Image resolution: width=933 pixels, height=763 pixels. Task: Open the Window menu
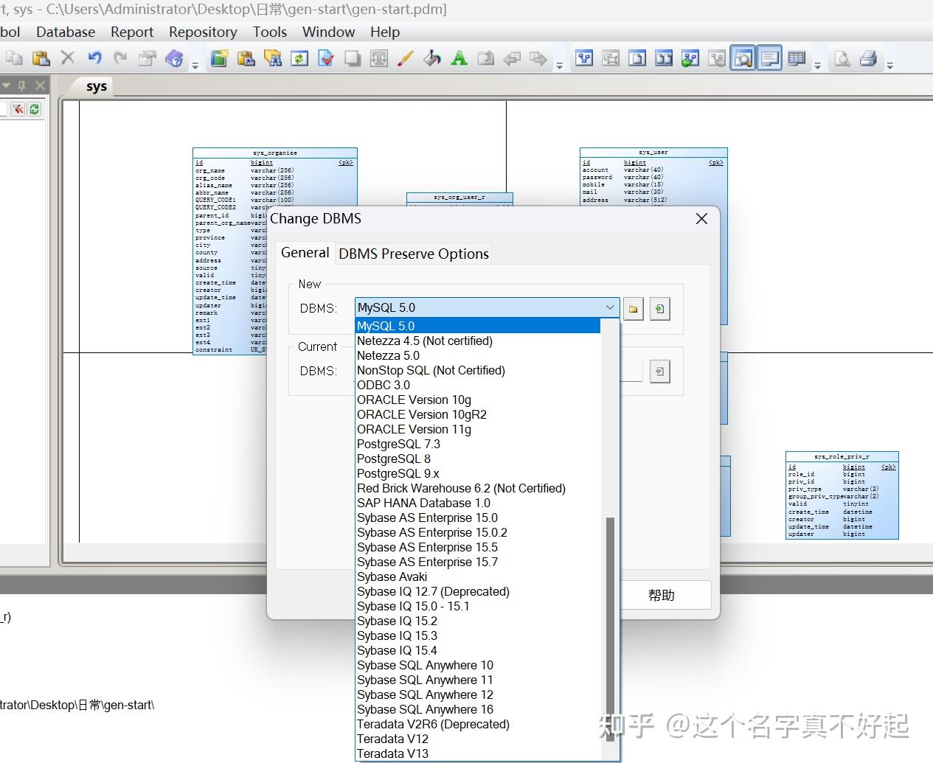pos(328,32)
